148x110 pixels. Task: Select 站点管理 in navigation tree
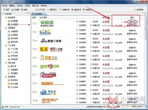click(x=13, y=24)
